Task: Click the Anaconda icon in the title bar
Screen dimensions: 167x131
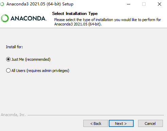Action: 2,4
